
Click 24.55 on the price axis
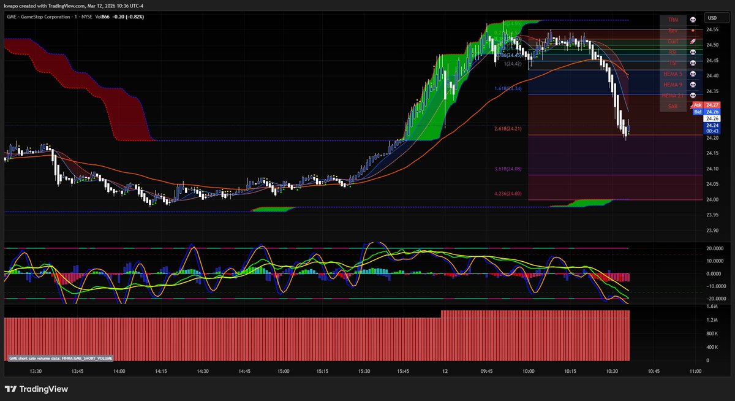tap(712, 29)
